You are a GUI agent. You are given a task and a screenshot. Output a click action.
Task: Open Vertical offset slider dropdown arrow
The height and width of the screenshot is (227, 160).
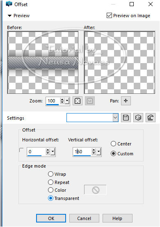click(x=98, y=152)
